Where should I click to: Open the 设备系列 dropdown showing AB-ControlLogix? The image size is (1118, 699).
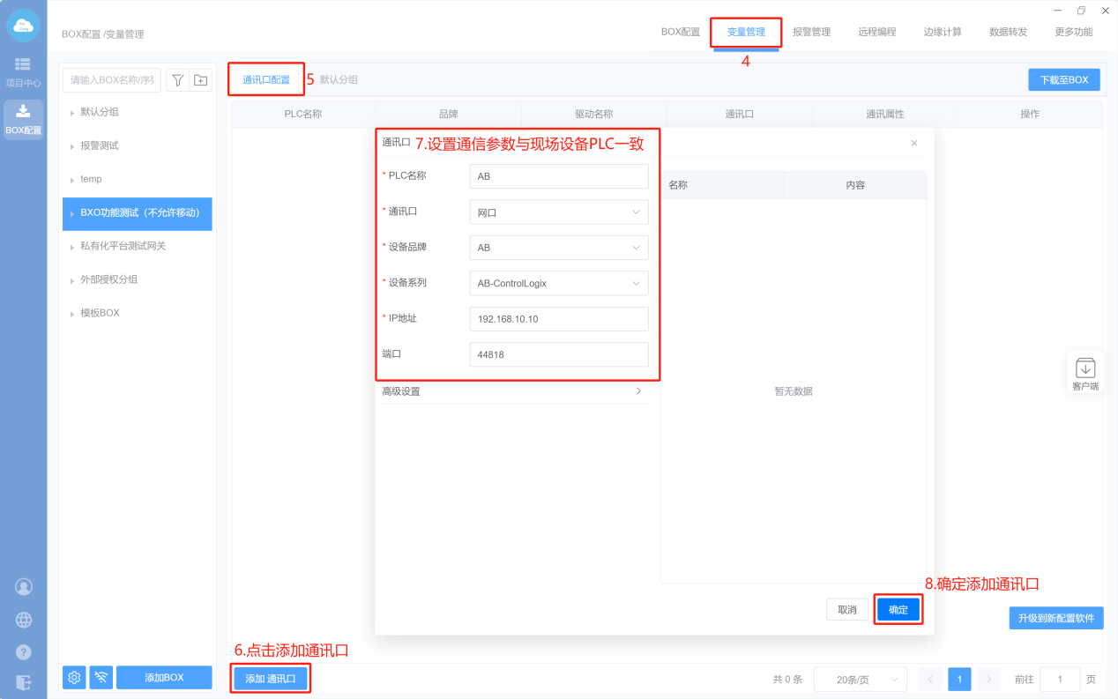click(558, 283)
